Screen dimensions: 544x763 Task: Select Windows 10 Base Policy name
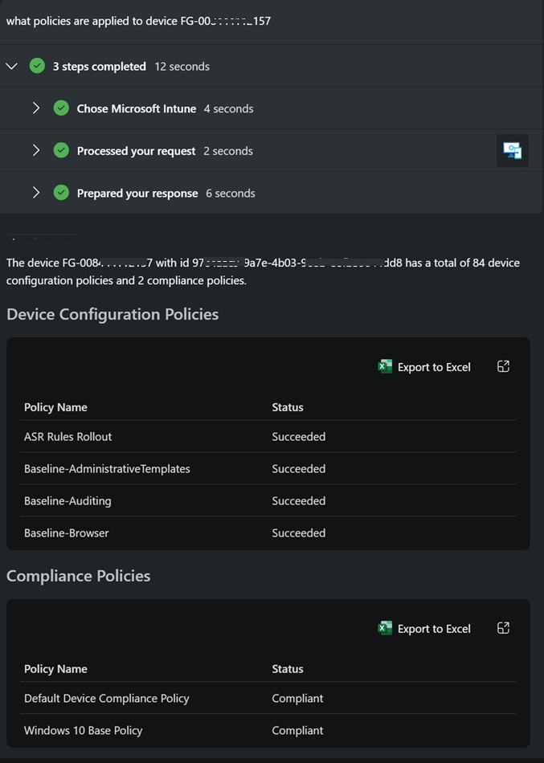tap(84, 730)
